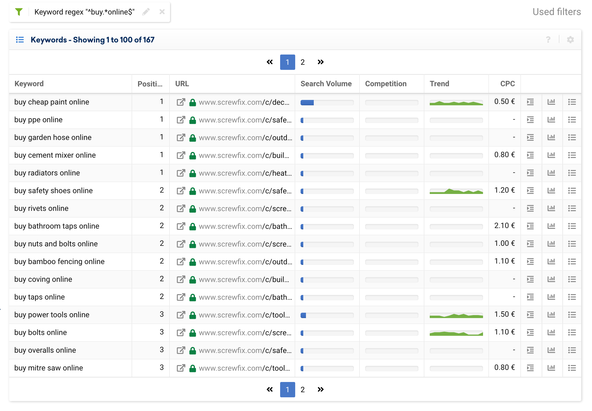Select keyword 'buy rivets online'
This screenshot has height=411, width=592.
(41, 208)
